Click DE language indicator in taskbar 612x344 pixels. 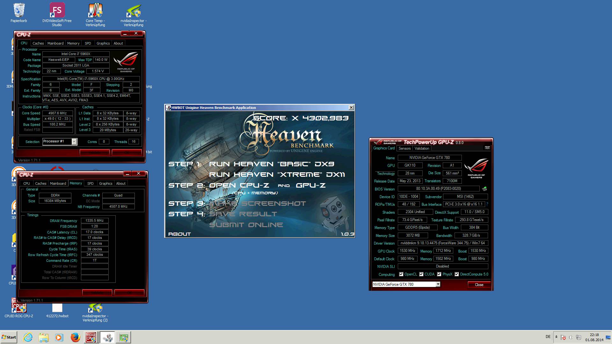point(548,337)
